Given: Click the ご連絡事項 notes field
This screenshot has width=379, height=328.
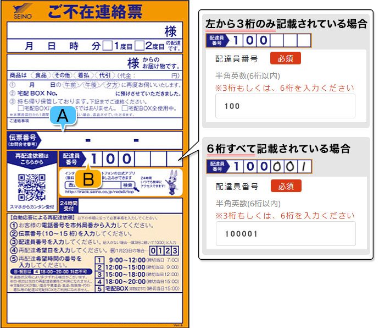Looking at the screenshot, I should point(94,124).
